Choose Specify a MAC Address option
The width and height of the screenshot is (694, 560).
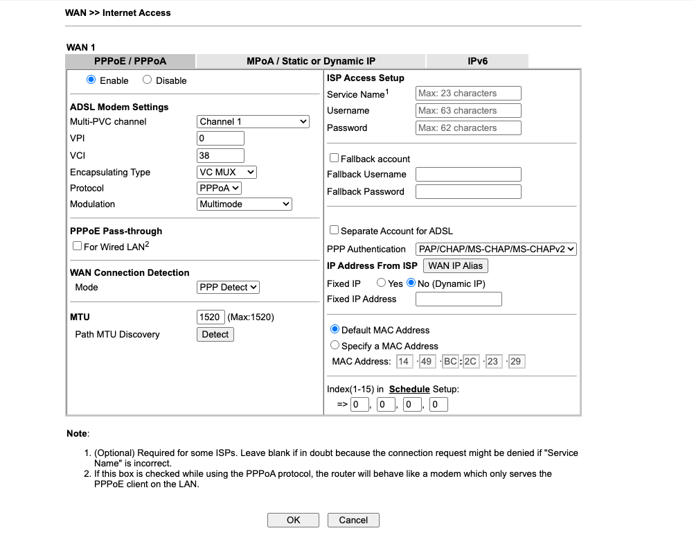coord(335,345)
